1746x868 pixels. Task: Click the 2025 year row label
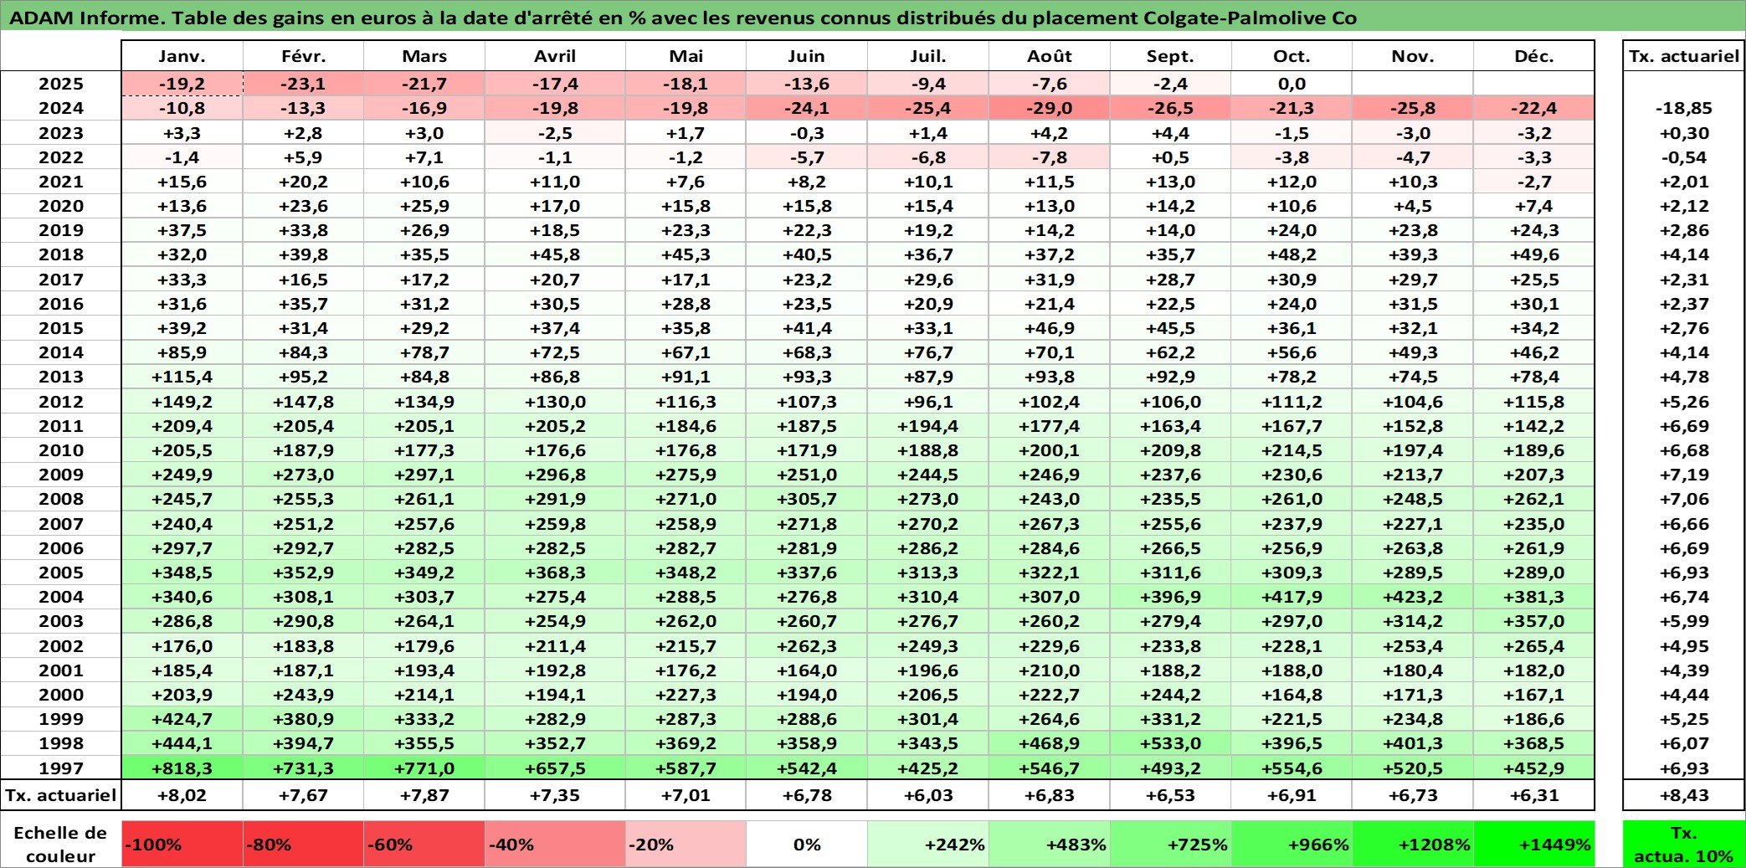click(x=61, y=84)
